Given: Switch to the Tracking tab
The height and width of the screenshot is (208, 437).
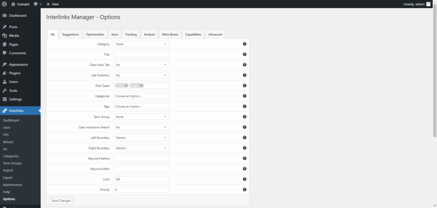Looking at the screenshot, I should pyautogui.click(x=131, y=34).
